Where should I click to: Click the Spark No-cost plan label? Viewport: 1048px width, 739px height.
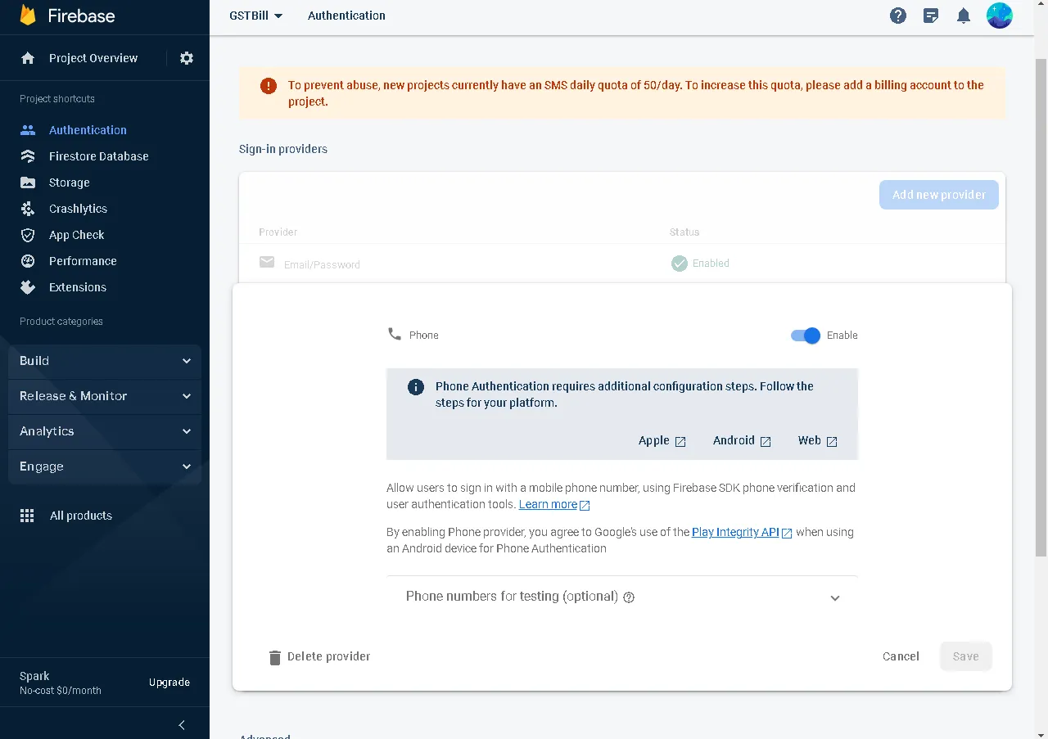pos(61,683)
